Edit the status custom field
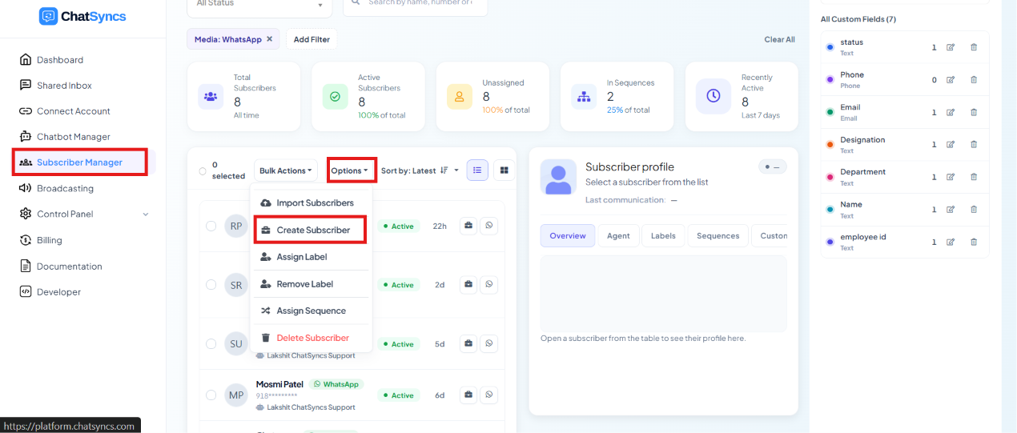The width and height of the screenshot is (1017, 433). (951, 47)
